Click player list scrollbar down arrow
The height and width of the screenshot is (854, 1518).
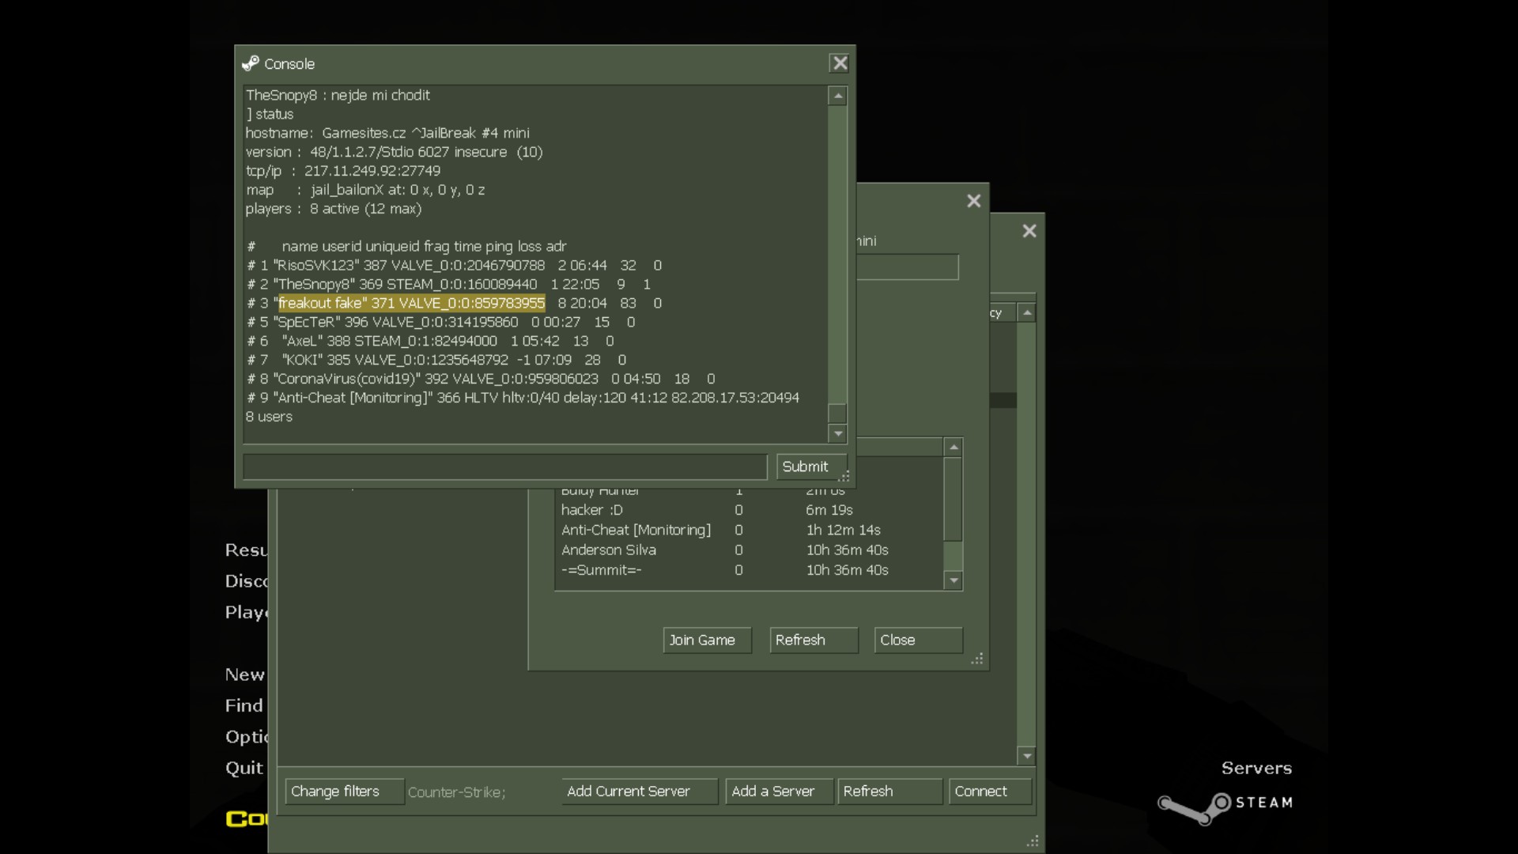click(x=953, y=580)
